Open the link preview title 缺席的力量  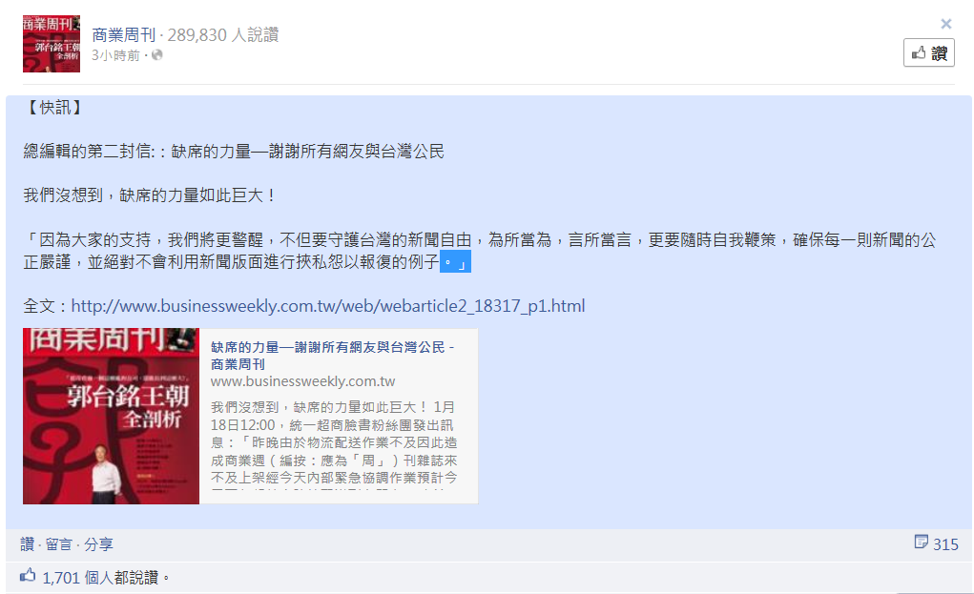[332, 355]
